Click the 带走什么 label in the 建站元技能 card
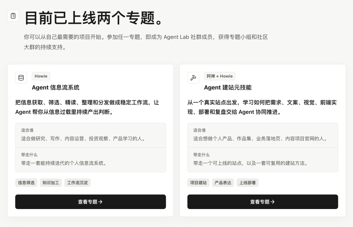Image resolution: width=353 pixels, height=227 pixels. [x=201, y=155]
